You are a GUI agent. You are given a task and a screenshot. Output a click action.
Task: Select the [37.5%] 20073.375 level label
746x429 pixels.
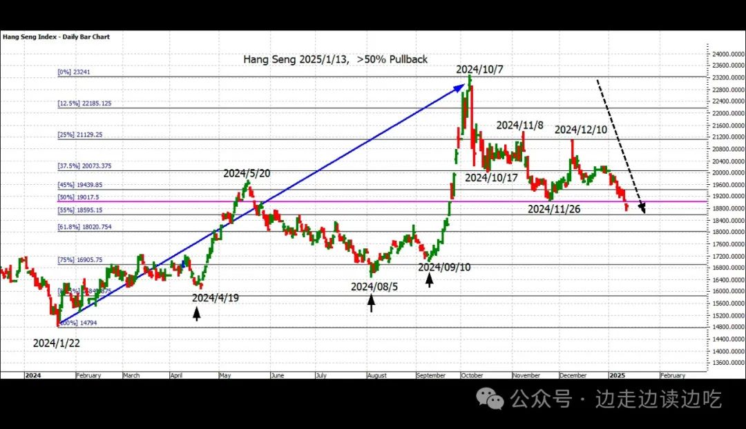coord(85,166)
